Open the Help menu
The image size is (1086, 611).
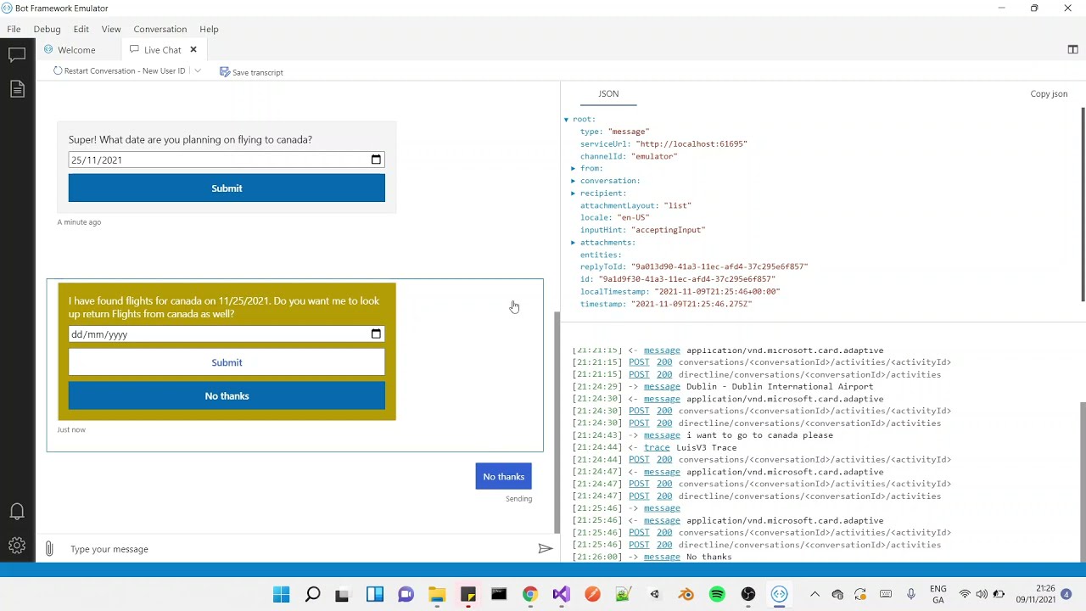click(209, 29)
